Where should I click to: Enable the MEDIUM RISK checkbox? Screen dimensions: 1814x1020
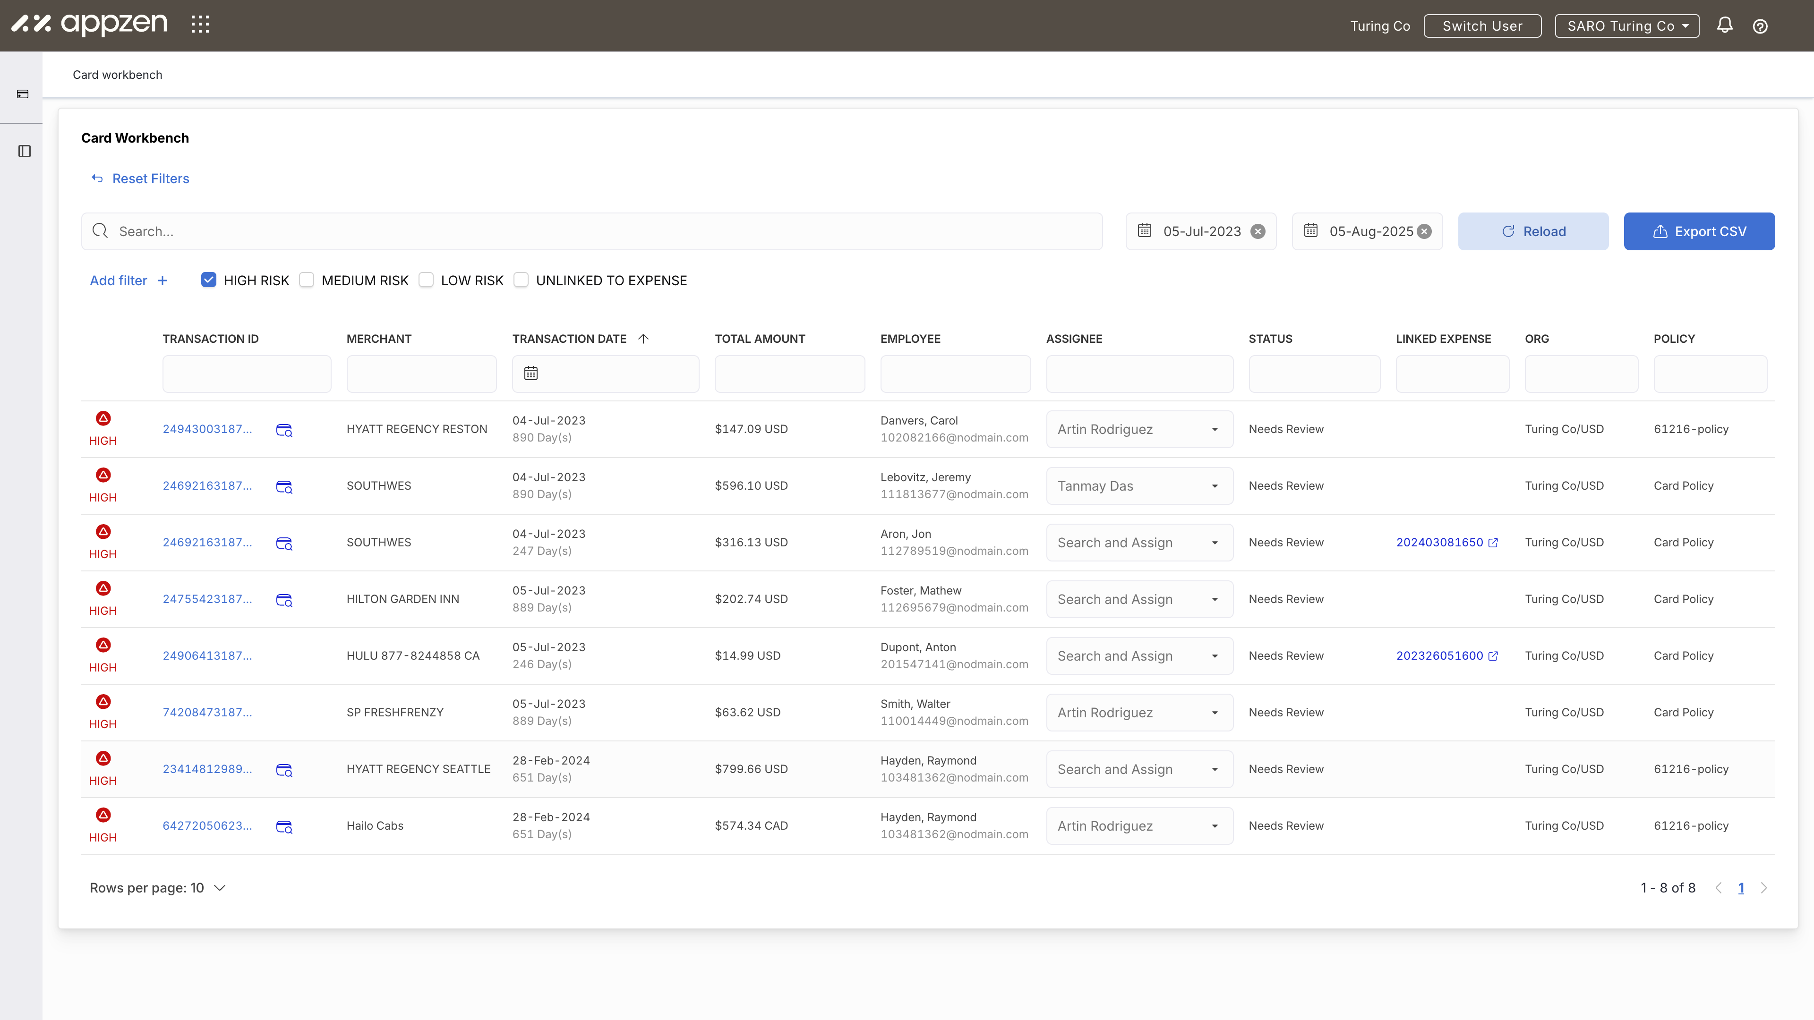(x=306, y=280)
